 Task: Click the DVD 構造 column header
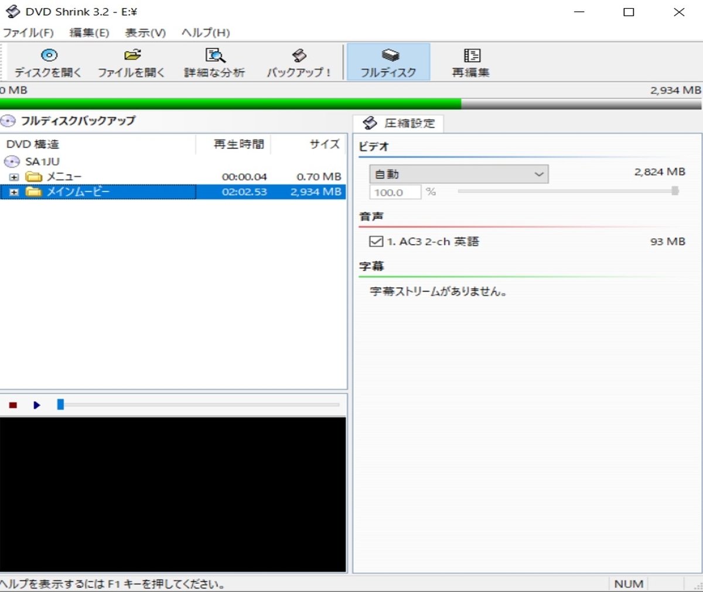97,144
